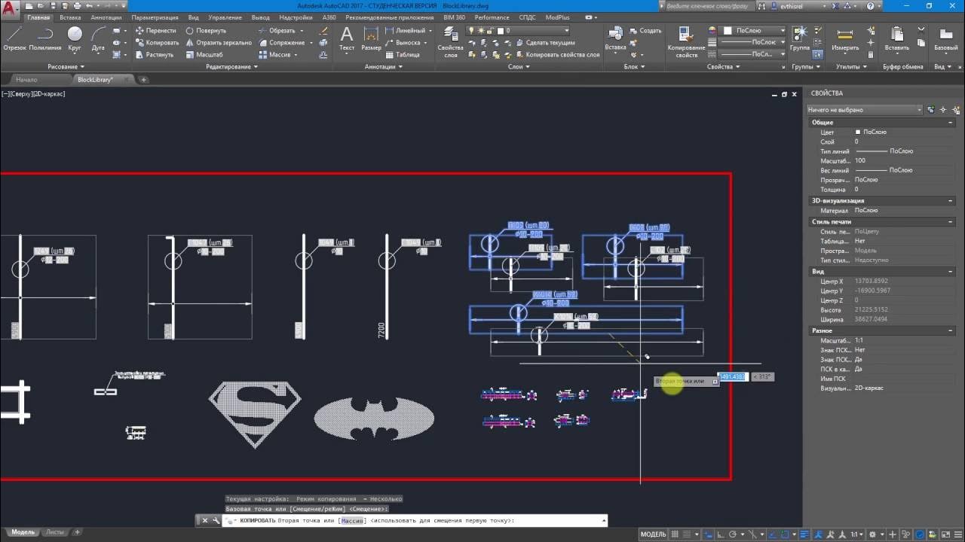Click the Вставка block insert icon
The height and width of the screenshot is (542, 965).
(x=615, y=39)
